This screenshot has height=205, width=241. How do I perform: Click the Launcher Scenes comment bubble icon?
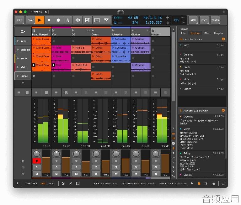223,39
